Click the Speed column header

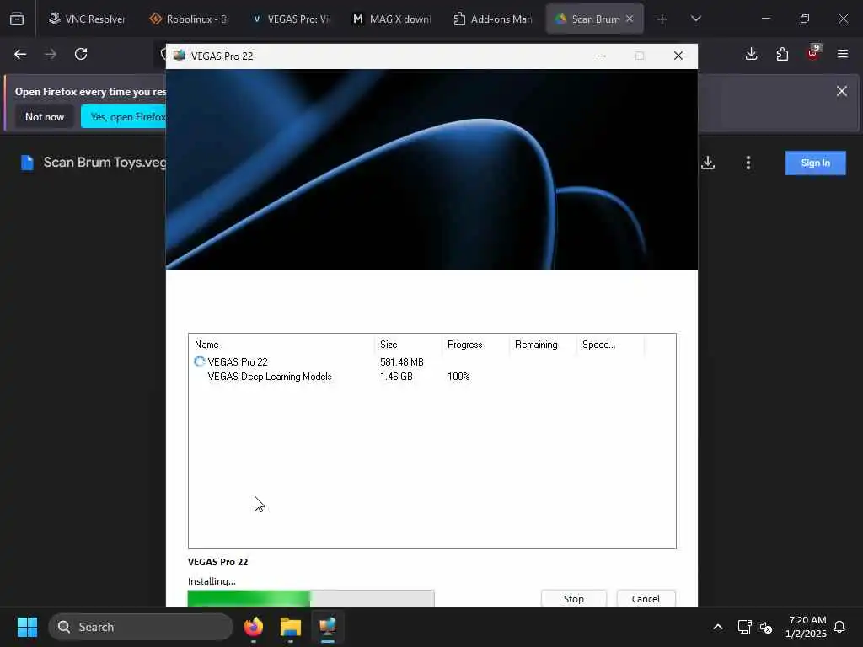(x=610, y=345)
